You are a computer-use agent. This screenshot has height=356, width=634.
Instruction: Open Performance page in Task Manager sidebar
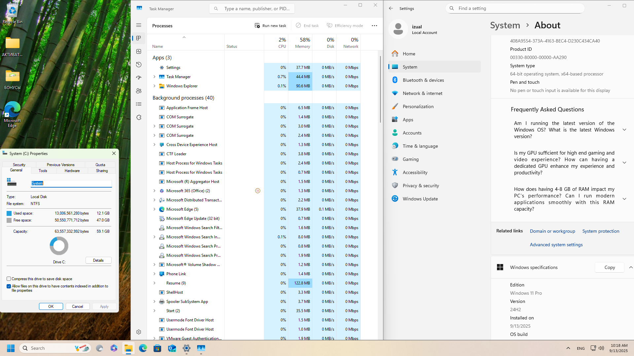tap(139, 51)
